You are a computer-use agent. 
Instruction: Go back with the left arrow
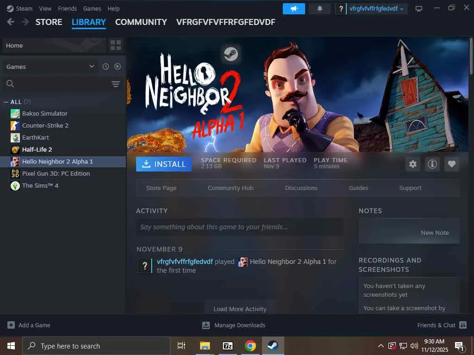pyautogui.click(x=11, y=22)
